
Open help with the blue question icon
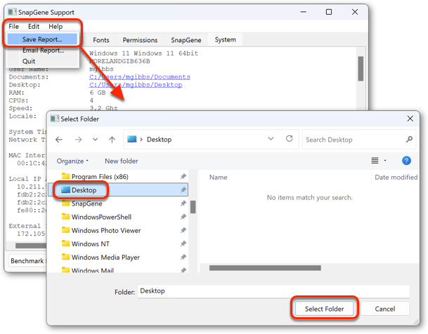tap(406, 161)
